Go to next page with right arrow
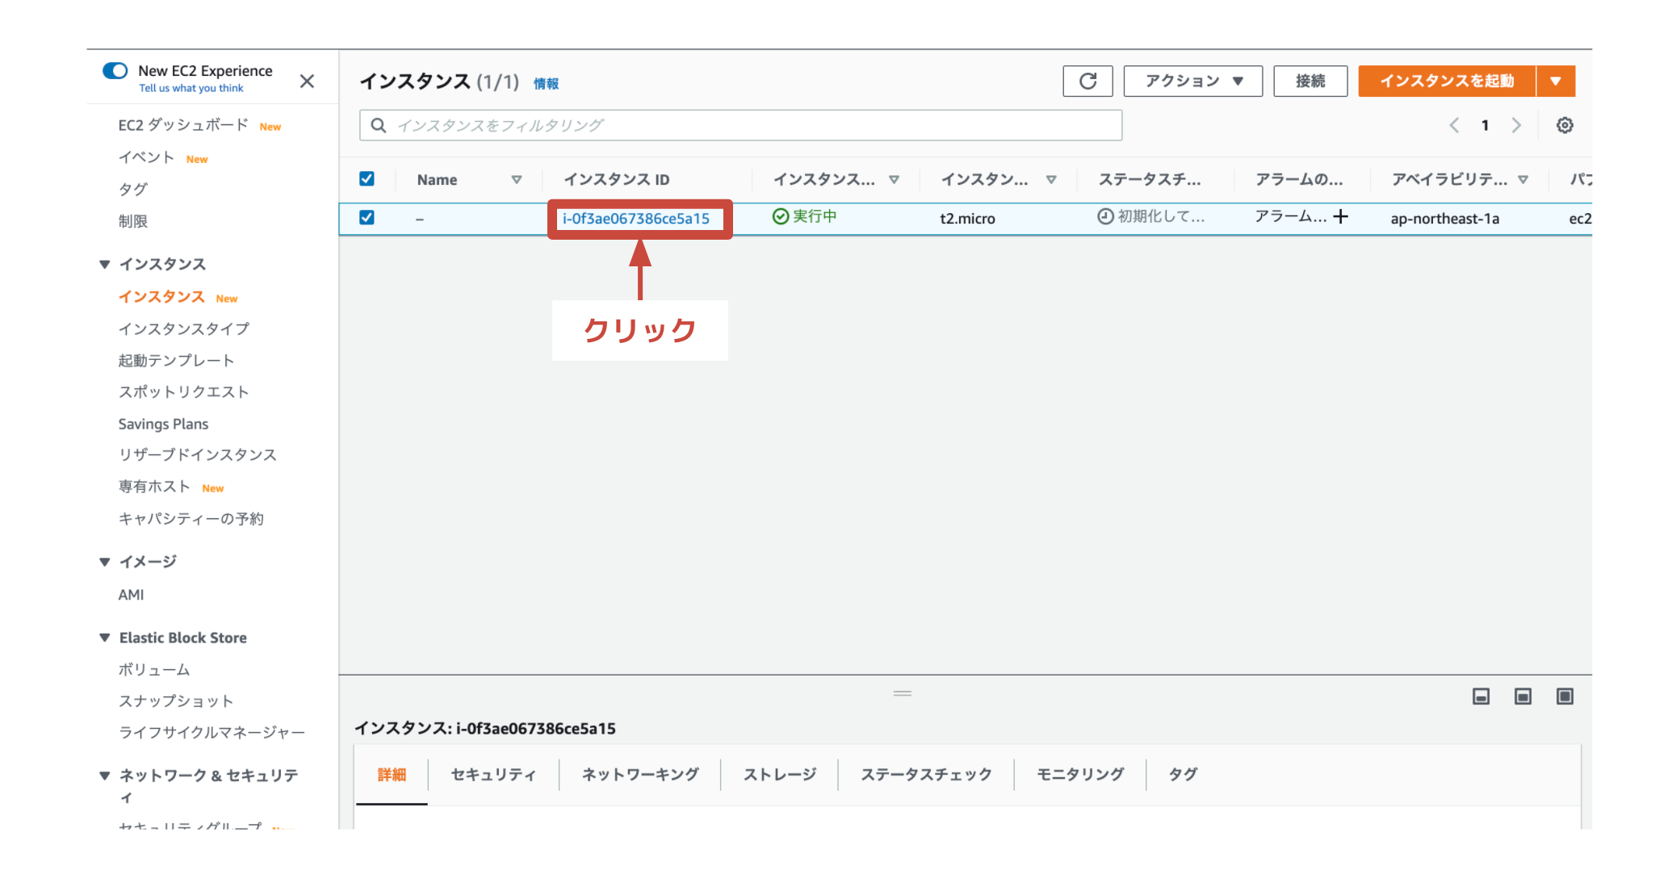The height and width of the screenshot is (870, 1676). [x=1516, y=125]
